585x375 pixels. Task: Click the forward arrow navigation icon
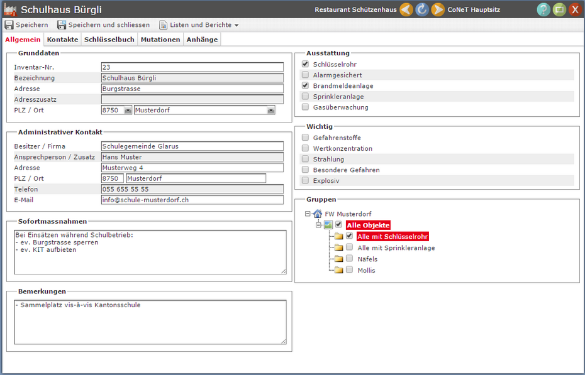click(x=438, y=9)
